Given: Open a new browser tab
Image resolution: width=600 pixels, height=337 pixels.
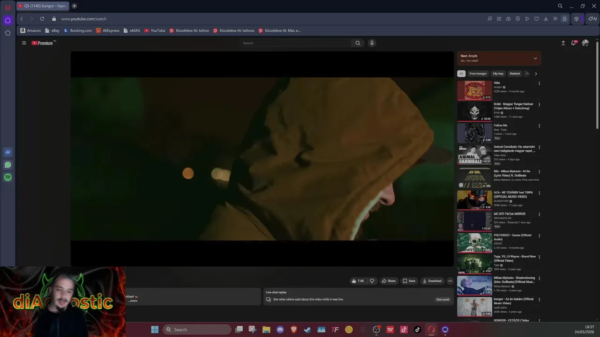Looking at the screenshot, I should 74,6.
